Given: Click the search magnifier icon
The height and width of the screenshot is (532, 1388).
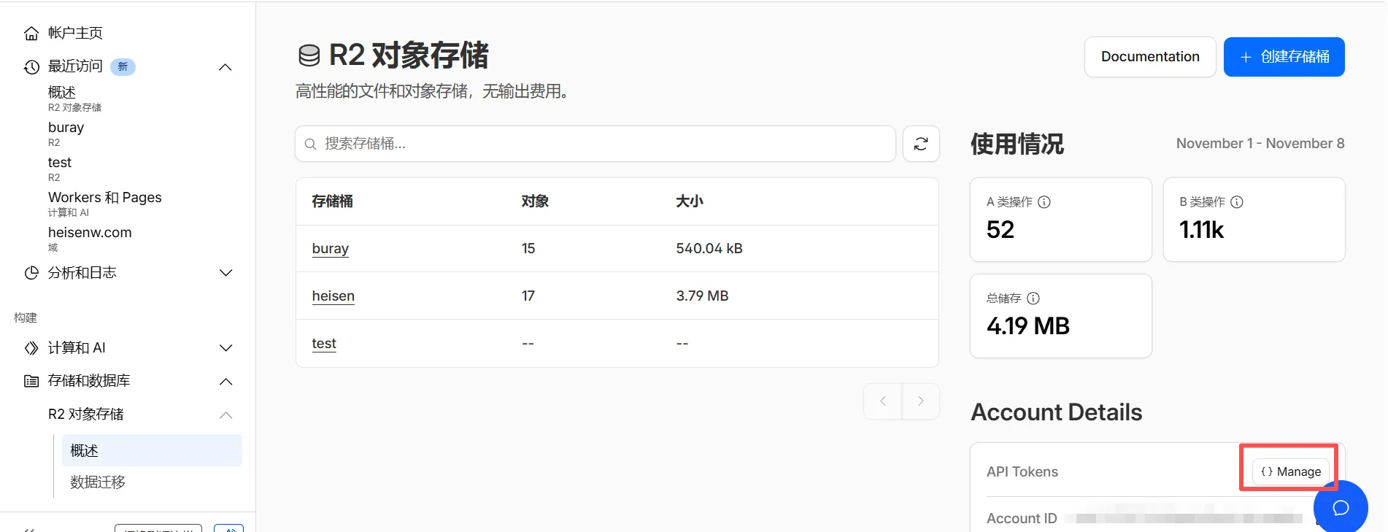Looking at the screenshot, I should tap(310, 144).
